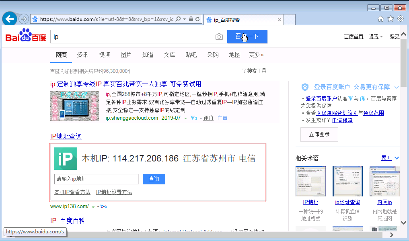Click the thumbnail above the ip地址查询 link
Image resolution: width=409 pixels, height=241 pixels.
point(348,181)
